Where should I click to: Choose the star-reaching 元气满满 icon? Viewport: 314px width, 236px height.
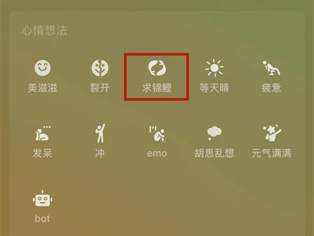point(272,133)
